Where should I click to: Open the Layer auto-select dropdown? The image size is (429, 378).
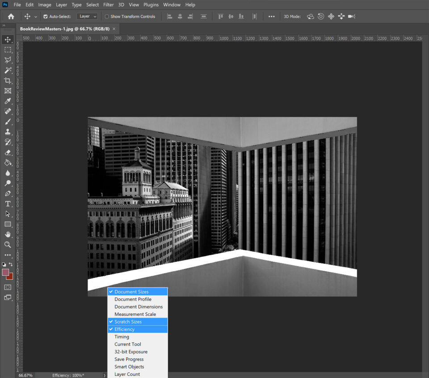coord(87,17)
